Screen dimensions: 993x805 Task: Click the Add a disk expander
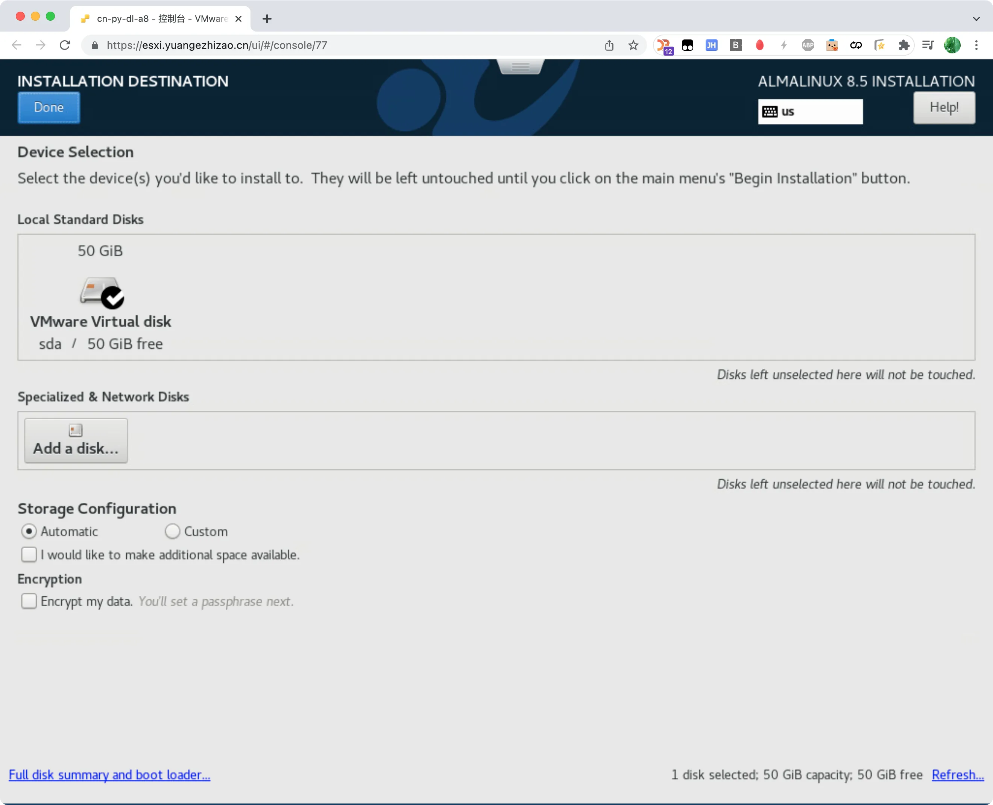(76, 439)
